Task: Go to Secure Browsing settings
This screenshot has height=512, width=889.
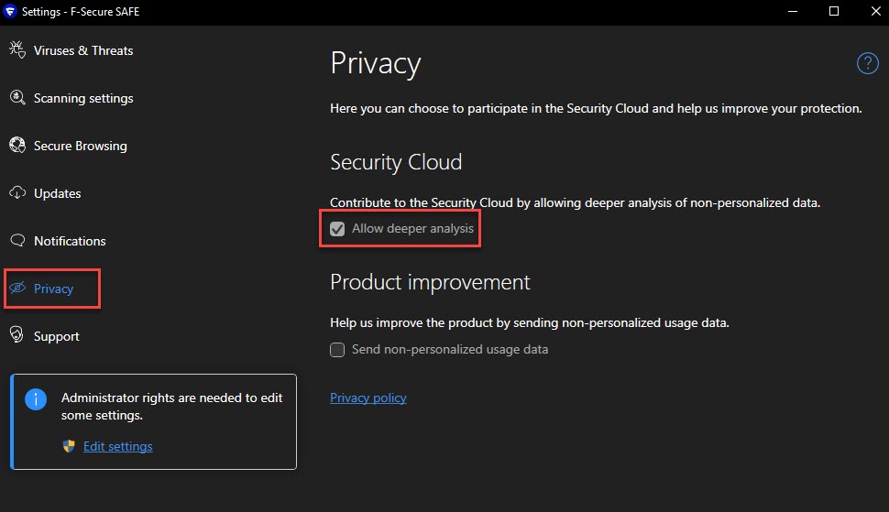Action: 81,146
